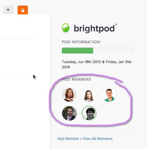This screenshot has height=149, width=147.
Task: Click the green Brightpod logo icon
Action: coord(66,28)
